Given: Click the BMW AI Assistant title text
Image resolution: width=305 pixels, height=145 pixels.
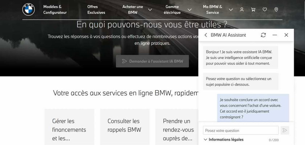Looking at the screenshot, I should pos(228,35).
